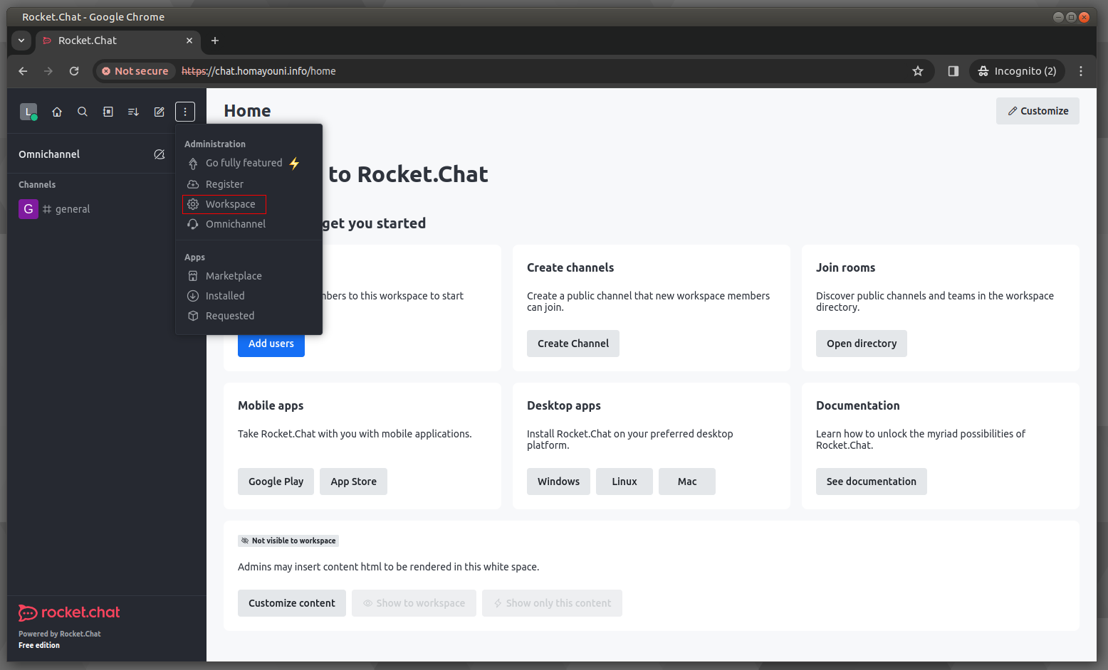Open a new browser tab
The image size is (1108, 670).
tap(215, 41)
